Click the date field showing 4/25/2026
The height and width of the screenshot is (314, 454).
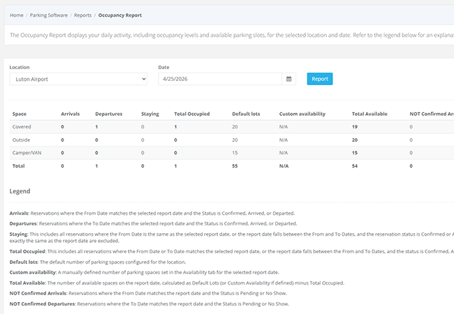220,79
